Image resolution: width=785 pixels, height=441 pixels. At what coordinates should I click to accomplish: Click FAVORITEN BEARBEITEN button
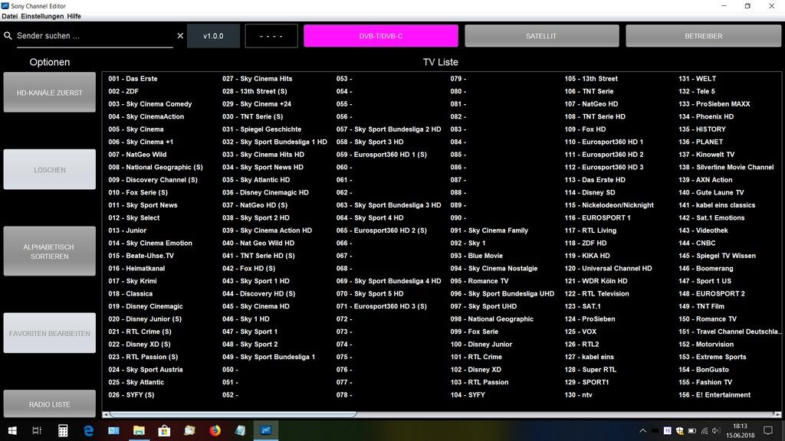tap(50, 333)
